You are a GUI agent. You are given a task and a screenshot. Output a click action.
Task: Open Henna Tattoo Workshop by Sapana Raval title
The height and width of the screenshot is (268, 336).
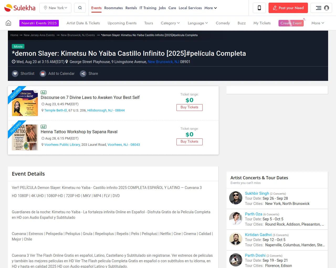tap(79, 132)
